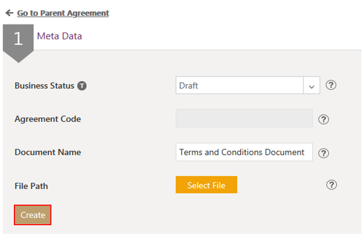Click the File Path label
This screenshot has width=363, height=236.
31,186
